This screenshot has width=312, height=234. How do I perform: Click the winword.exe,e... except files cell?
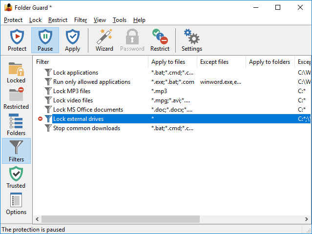(x=221, y=82)
